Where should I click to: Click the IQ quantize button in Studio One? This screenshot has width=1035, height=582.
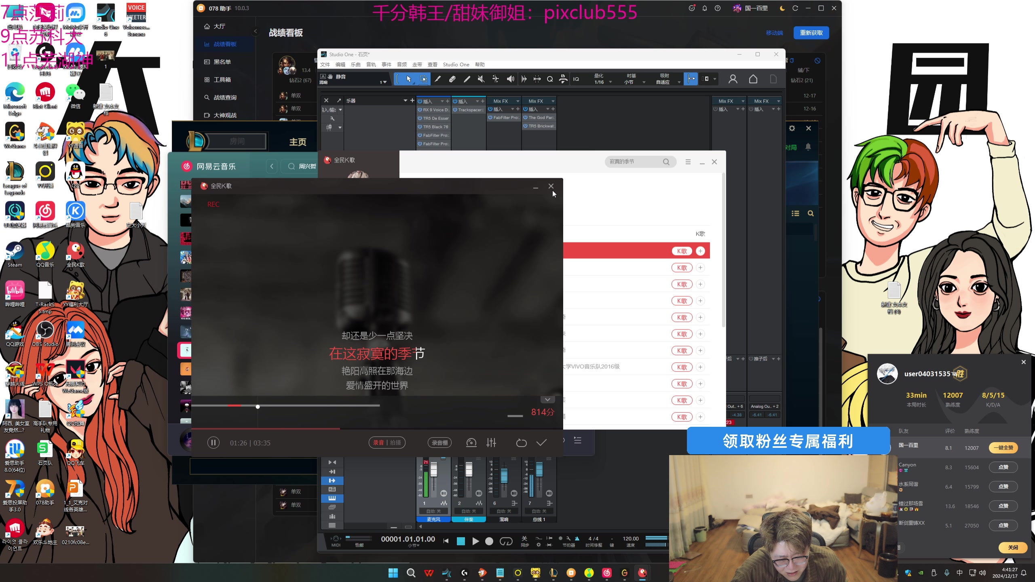click(576, 79)
